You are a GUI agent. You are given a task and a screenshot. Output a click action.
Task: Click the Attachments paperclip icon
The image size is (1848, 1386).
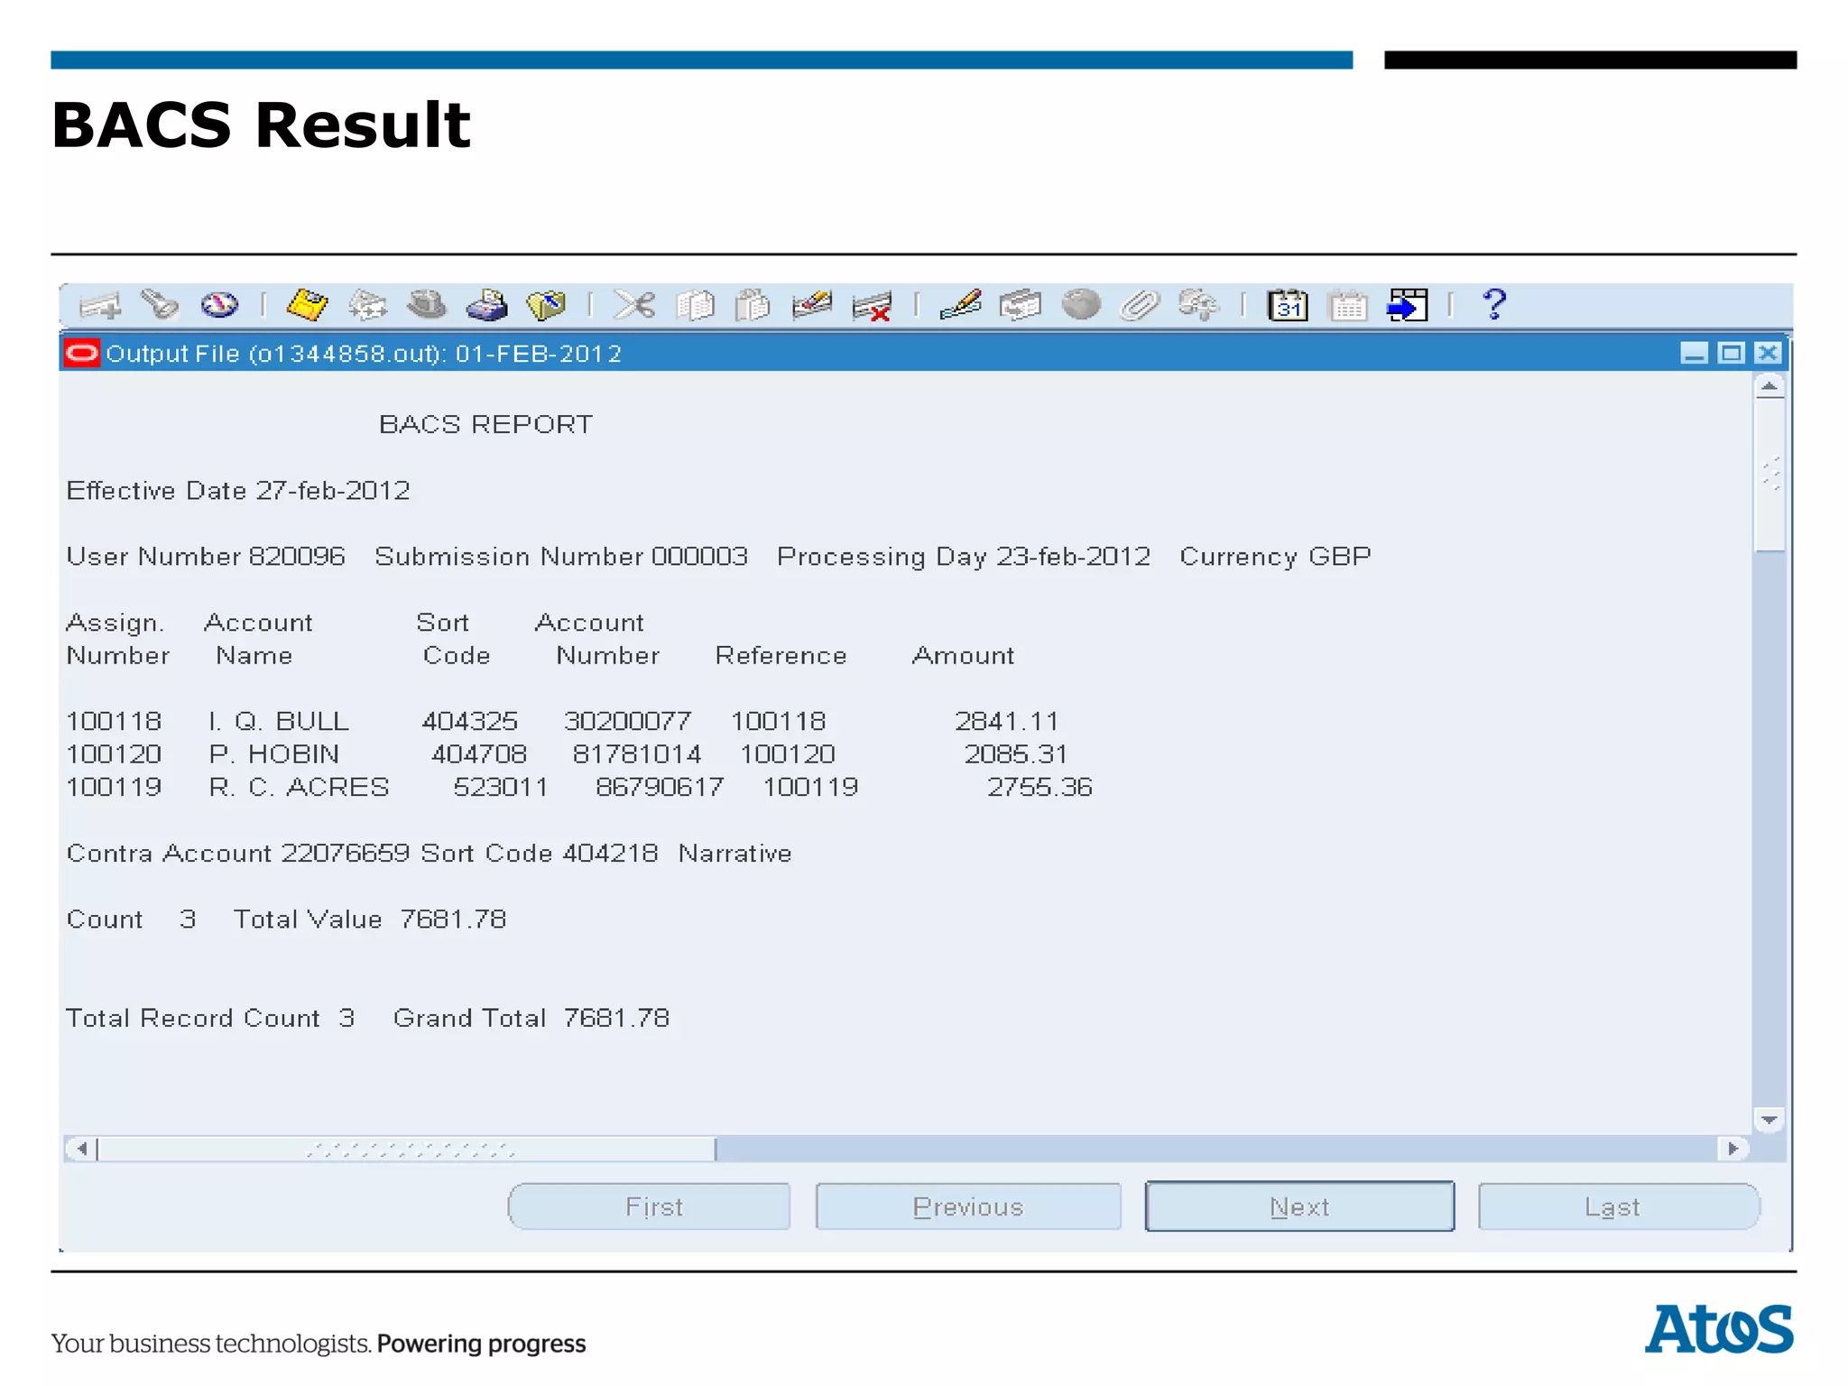(x=1140, y=305)
